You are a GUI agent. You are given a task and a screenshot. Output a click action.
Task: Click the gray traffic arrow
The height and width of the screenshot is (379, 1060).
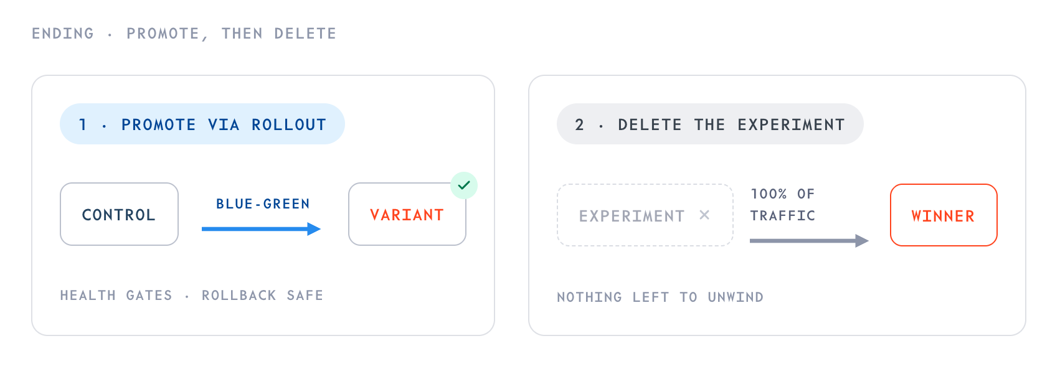click(809, 241)
